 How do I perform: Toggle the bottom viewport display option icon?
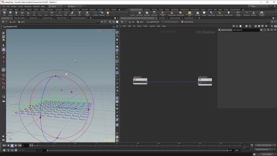pyautogui.click(x=117, y=140)
